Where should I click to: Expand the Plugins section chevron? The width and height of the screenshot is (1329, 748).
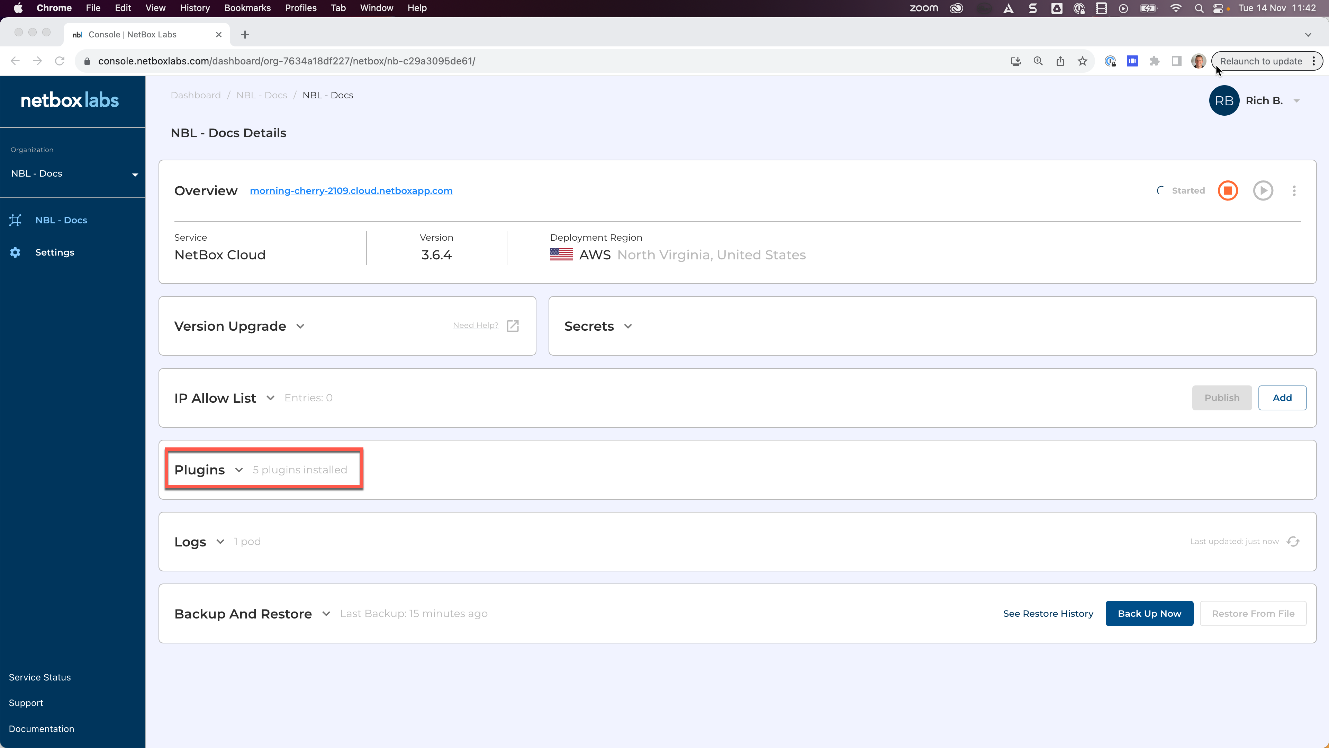click(x=239, y=470)
